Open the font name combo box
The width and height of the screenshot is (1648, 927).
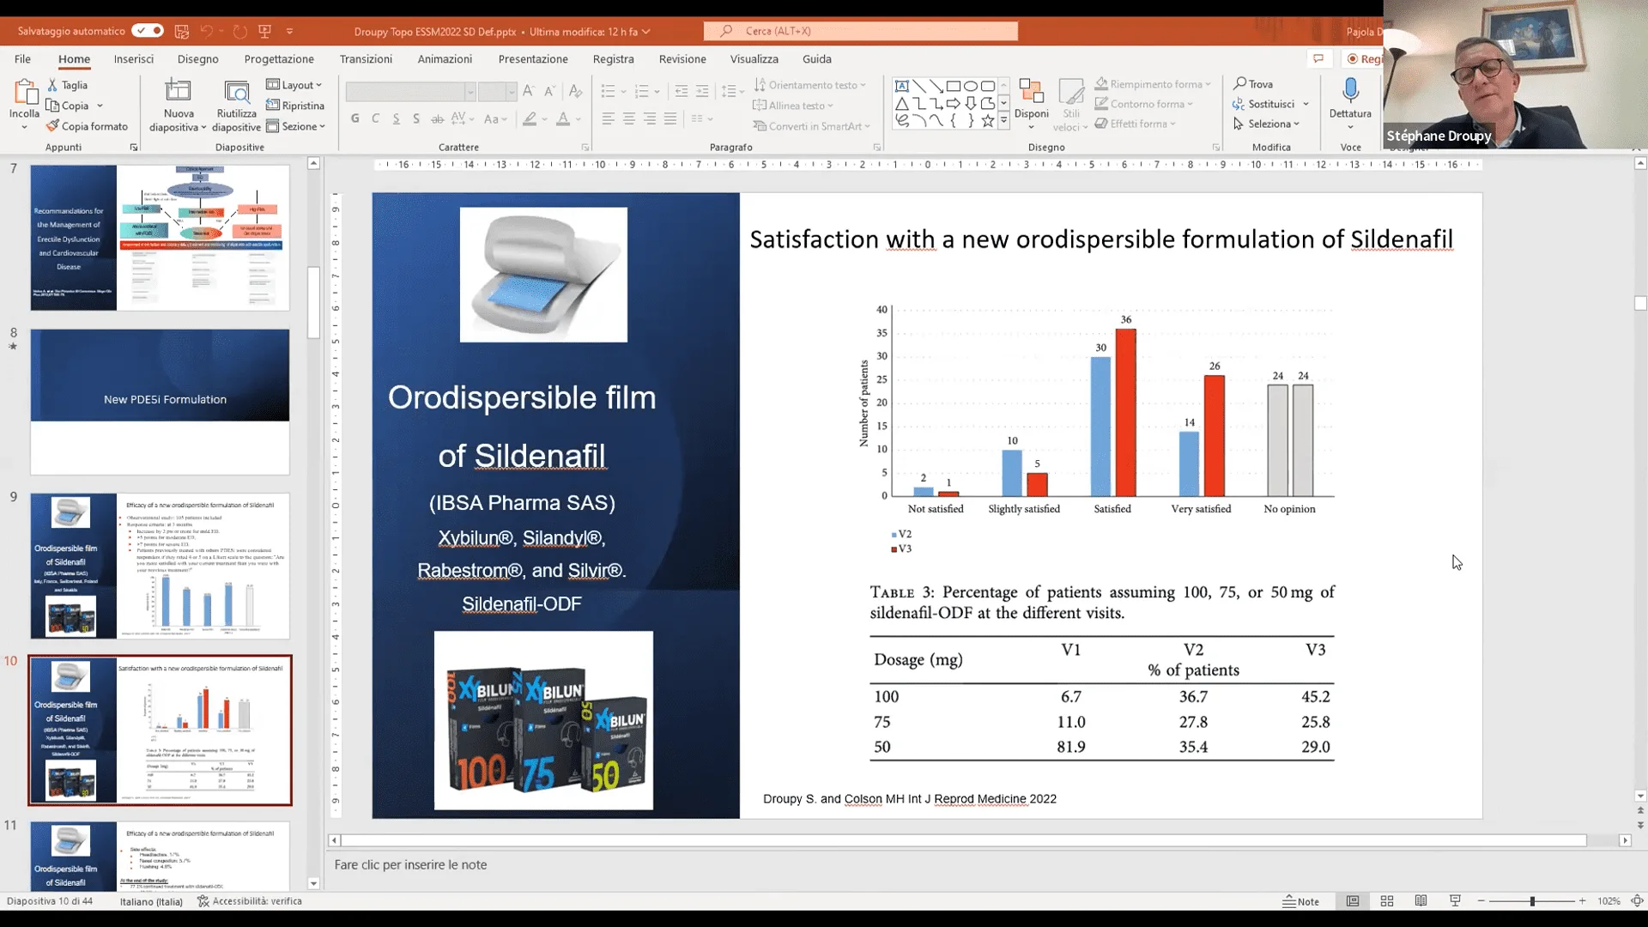click(410, 91)
